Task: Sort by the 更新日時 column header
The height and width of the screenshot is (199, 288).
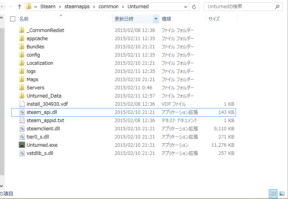Action: coord(124,19)
